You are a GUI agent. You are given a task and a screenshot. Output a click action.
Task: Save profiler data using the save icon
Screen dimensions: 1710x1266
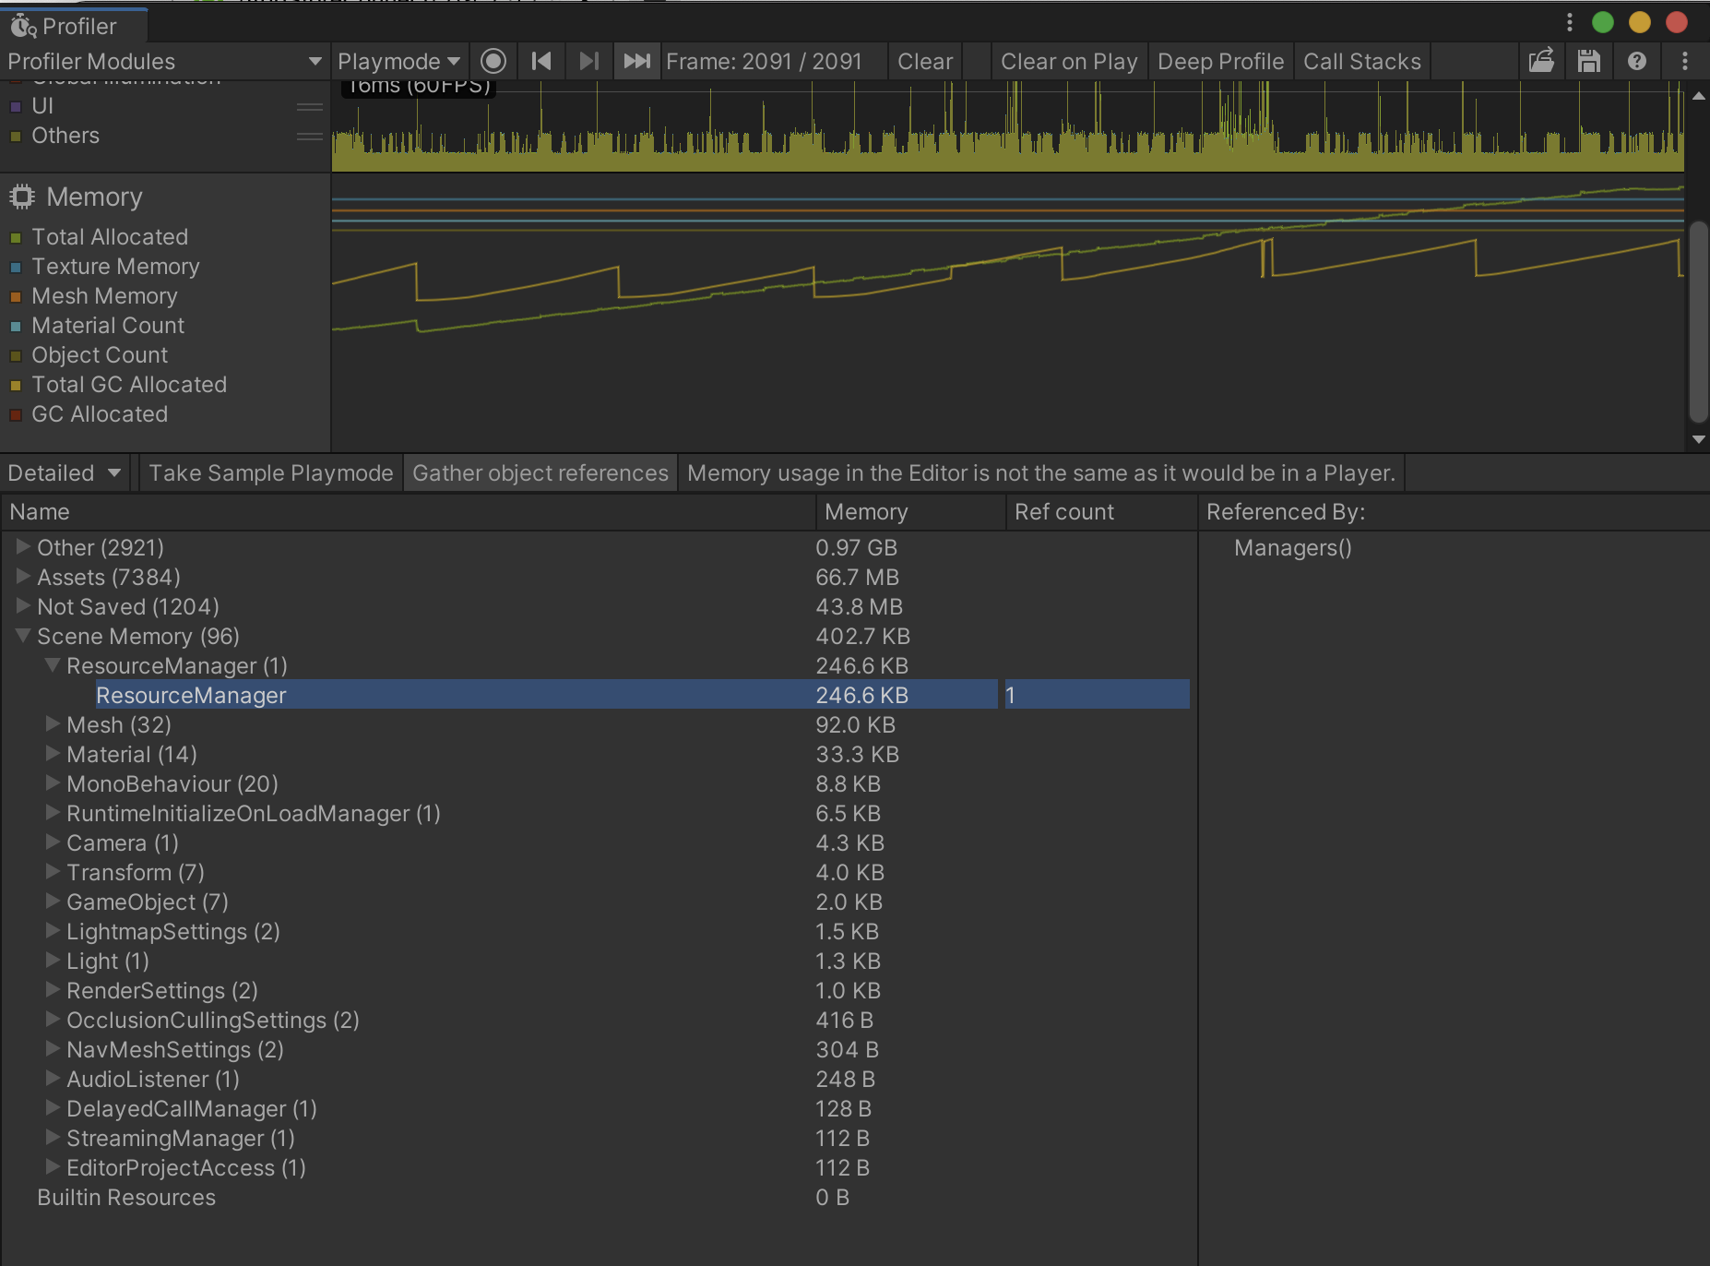1588,61
